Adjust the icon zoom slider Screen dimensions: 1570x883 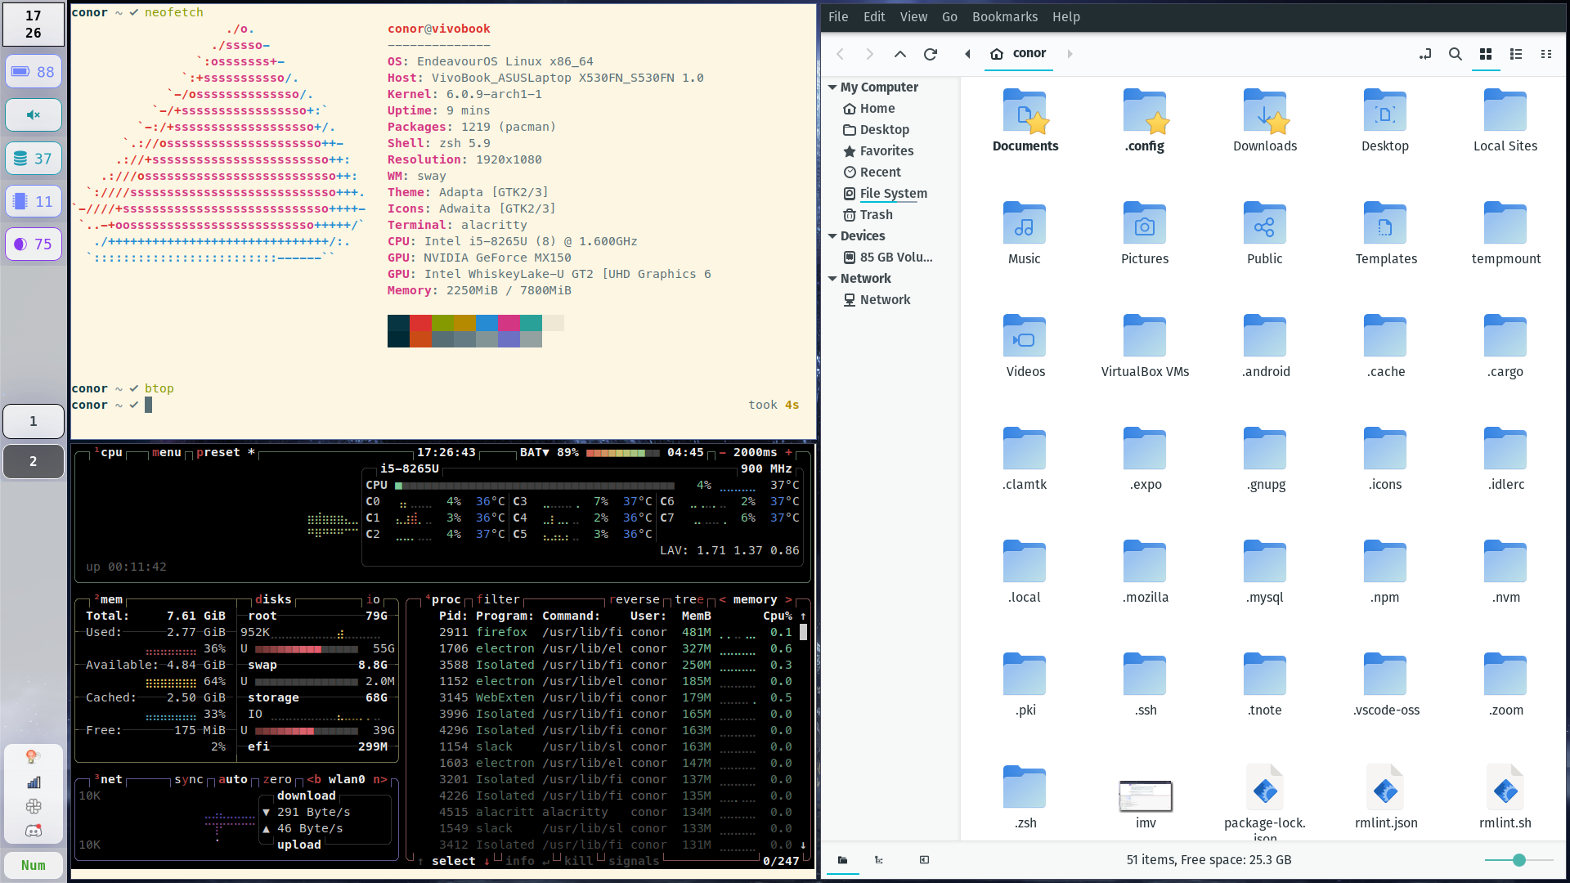coord(1518,860)
